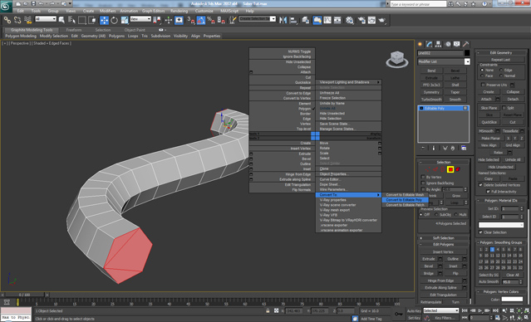Click the Align tool icon
Viewport: 531px width, 322px height.
(293, 20)
